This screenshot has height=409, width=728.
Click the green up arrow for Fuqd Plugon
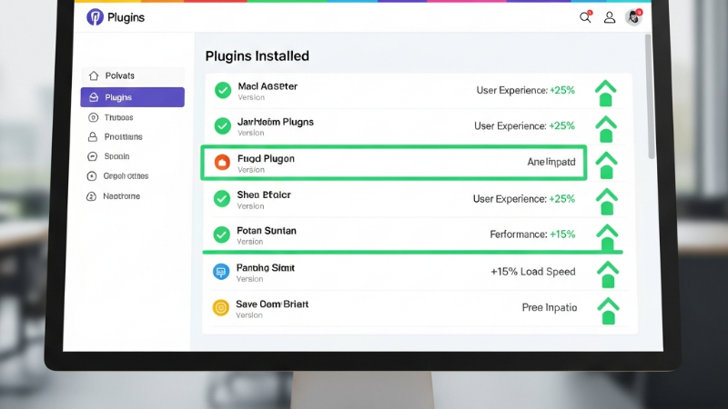tap(606, 165)
